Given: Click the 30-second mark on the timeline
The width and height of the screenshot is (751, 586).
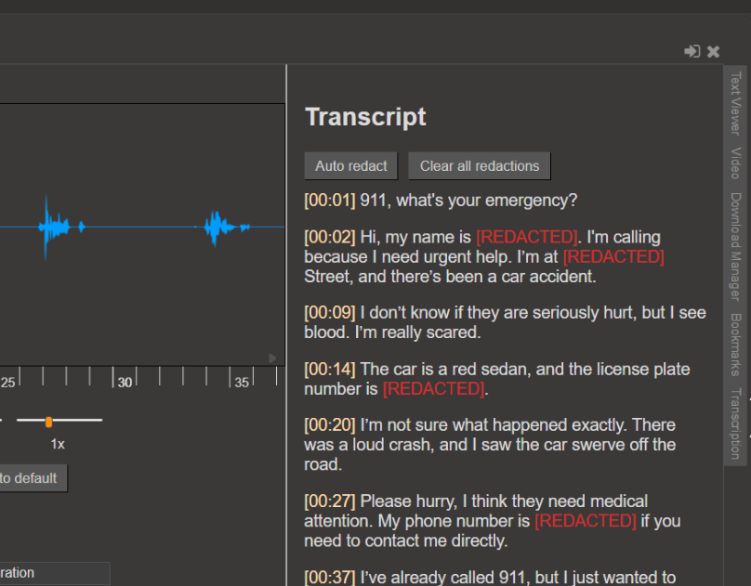Looking at the screenshot, I should click(125, 382).
